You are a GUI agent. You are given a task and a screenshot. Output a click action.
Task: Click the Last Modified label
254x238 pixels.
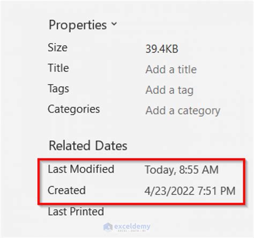coord(81,169)
